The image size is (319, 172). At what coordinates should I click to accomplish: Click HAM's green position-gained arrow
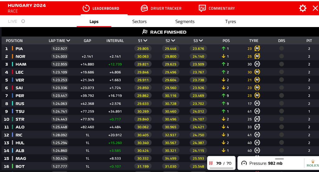coord(223,64)
